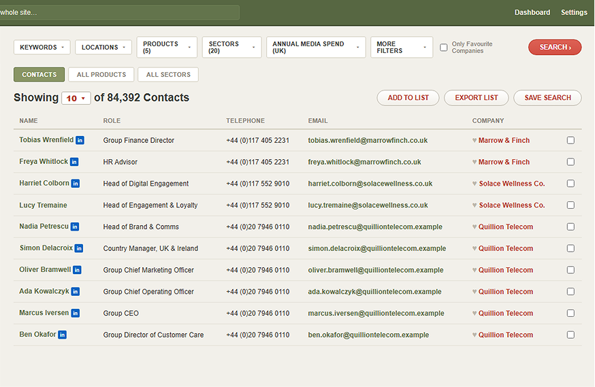
Task: Select Oliver Bramwell's row checkbox
Action: pyautogui.click(x=570, y=270)
